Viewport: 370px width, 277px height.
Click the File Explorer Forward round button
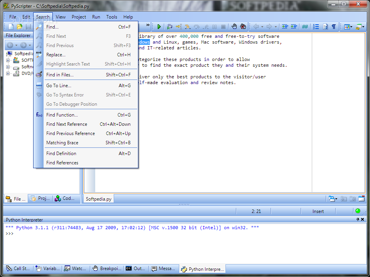(x=24, y=45)
